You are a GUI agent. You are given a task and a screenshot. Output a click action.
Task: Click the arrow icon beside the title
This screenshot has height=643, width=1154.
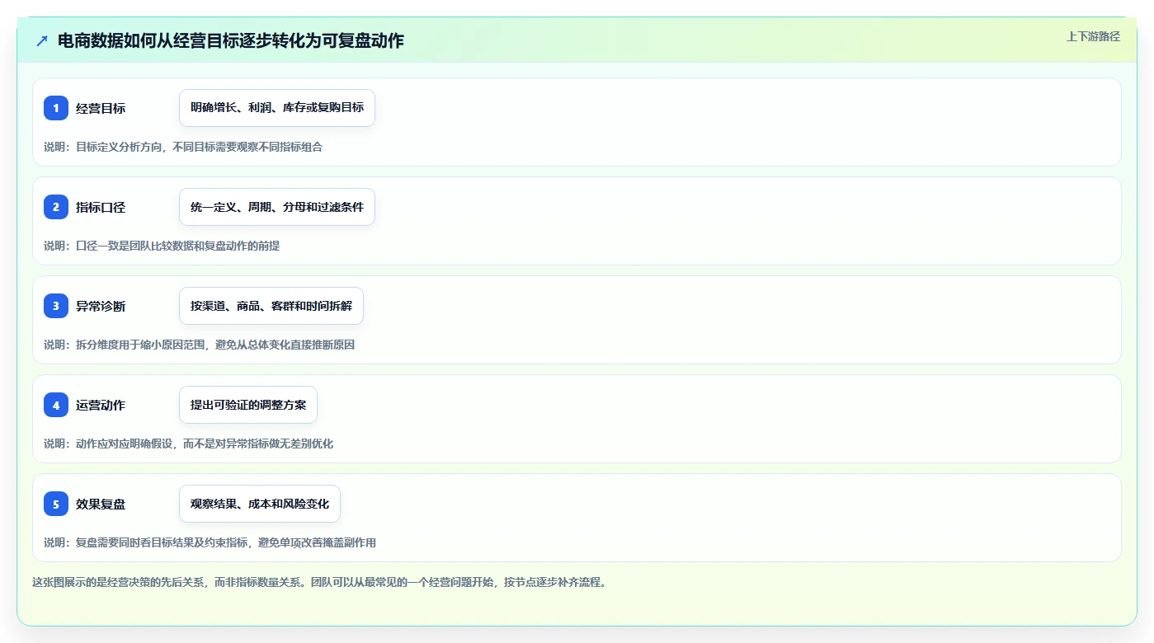tap(42, 40)
